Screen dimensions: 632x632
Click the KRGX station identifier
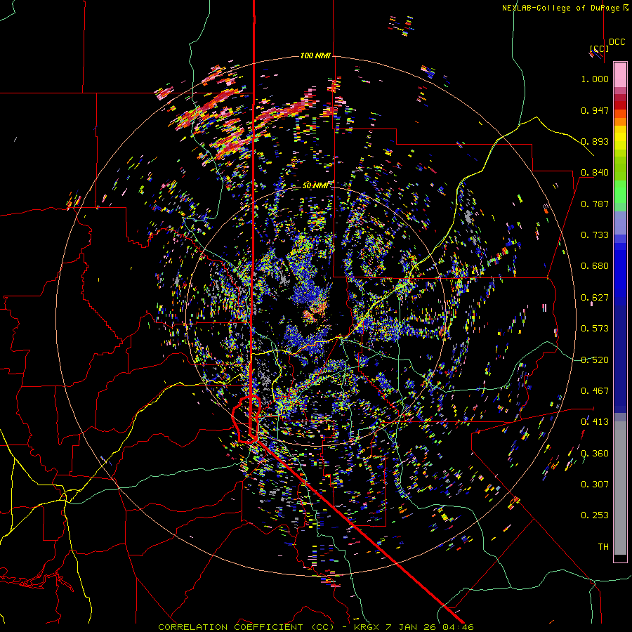367,627
